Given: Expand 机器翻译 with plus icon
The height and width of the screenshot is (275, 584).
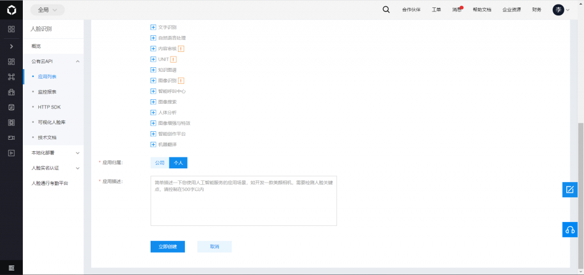Looking at the screenshot, I should coord(153,144).
